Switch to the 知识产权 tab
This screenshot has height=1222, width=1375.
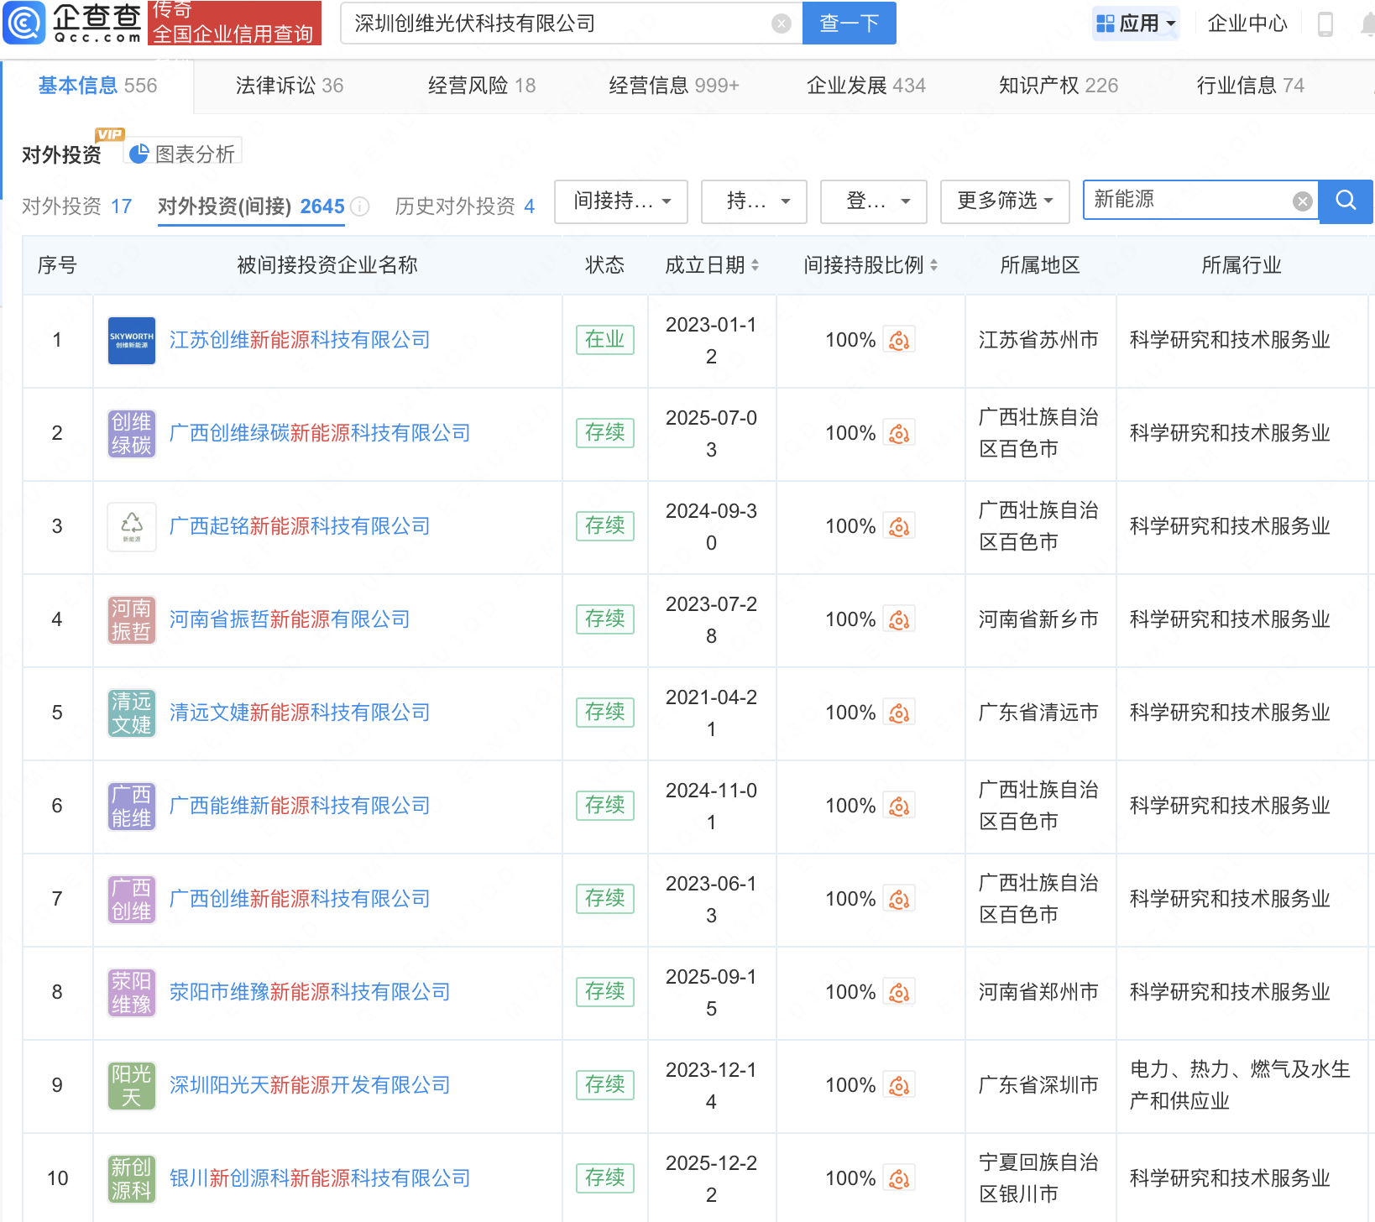click(x=1058, y=86)
